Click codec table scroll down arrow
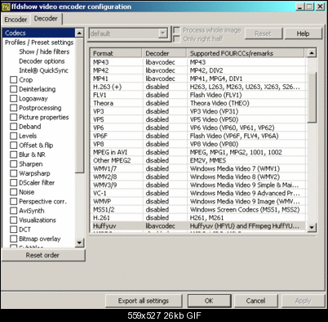Viewport: 328px width, 322px height. pos(312,227)
